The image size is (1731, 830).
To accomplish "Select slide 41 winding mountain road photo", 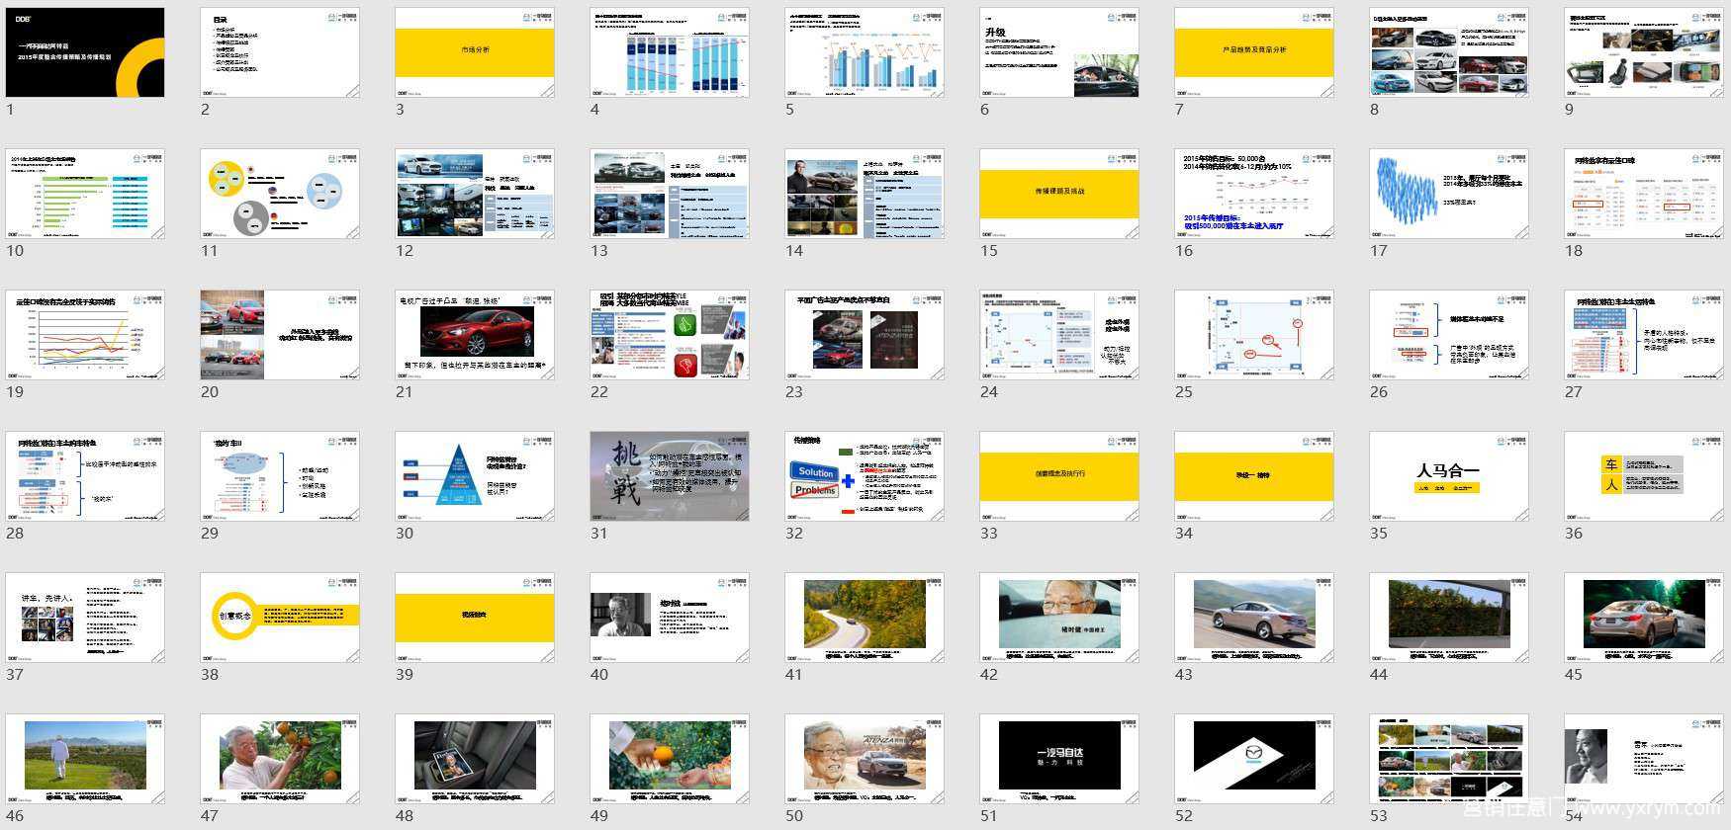I will click(865, 618).
